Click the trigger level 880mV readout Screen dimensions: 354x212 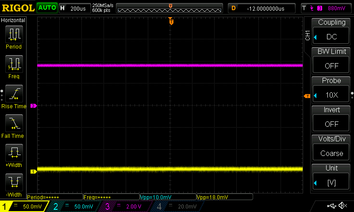pyautogui.click(x=336, y=8)
